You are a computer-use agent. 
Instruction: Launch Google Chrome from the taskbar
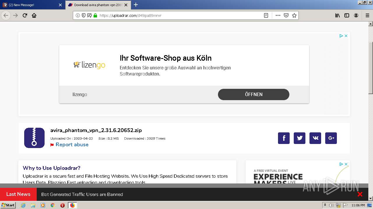tap(53, 205)
